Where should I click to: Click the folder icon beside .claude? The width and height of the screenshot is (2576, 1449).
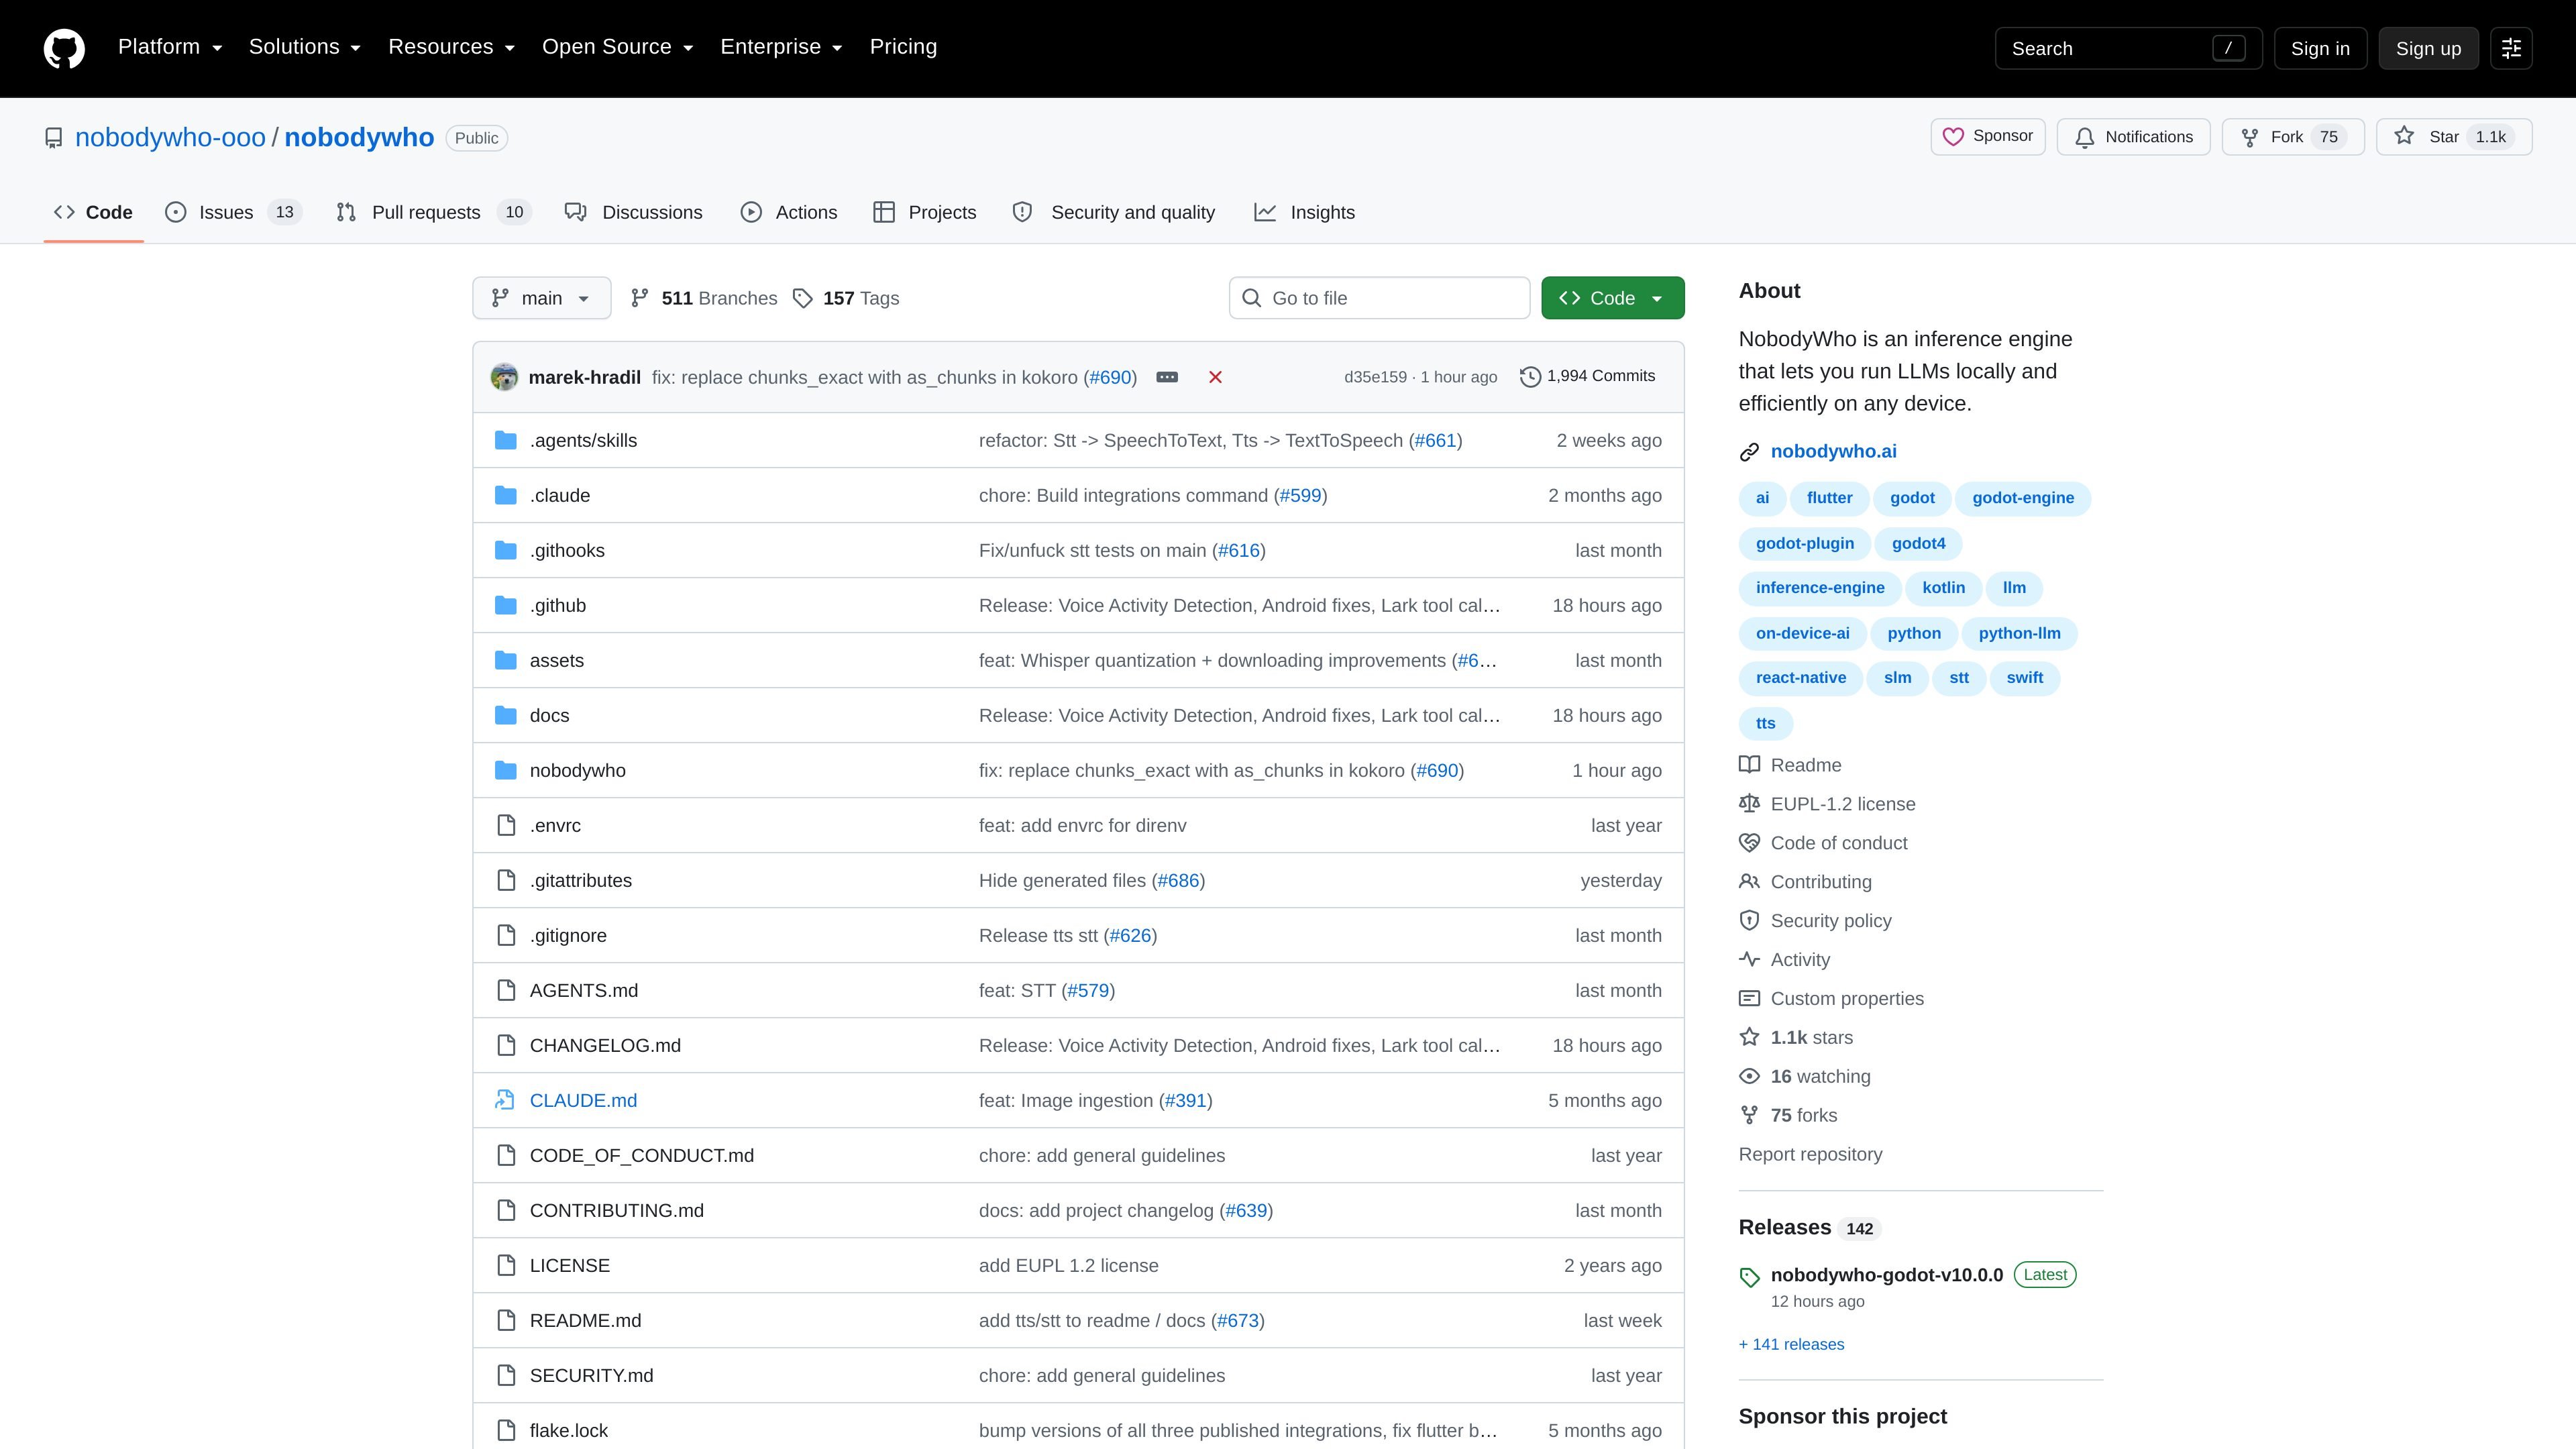(x=506, y=495)
